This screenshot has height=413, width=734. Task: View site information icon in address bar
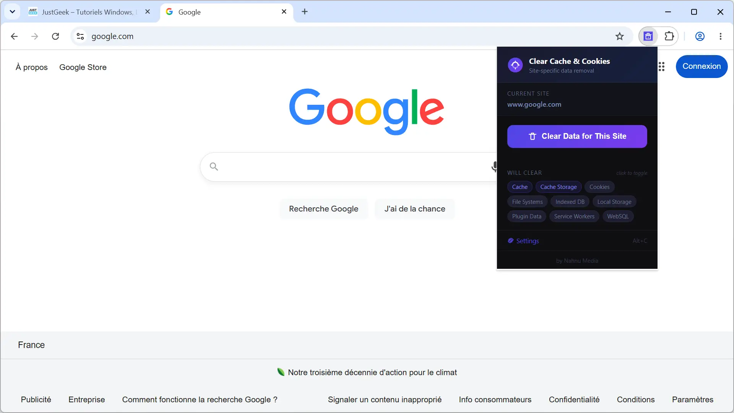[80, 36]
